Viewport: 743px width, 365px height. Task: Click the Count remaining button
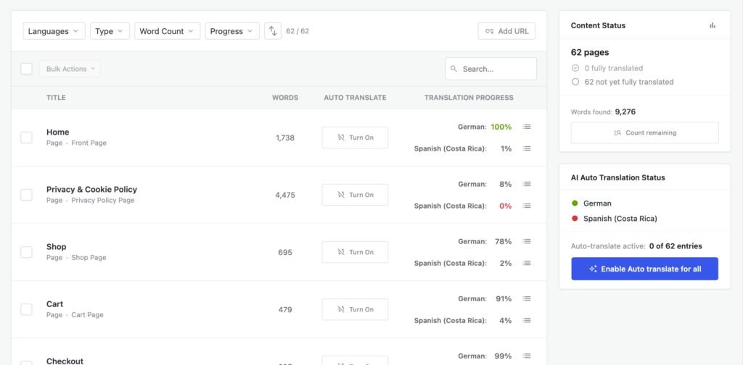(644, 133)
